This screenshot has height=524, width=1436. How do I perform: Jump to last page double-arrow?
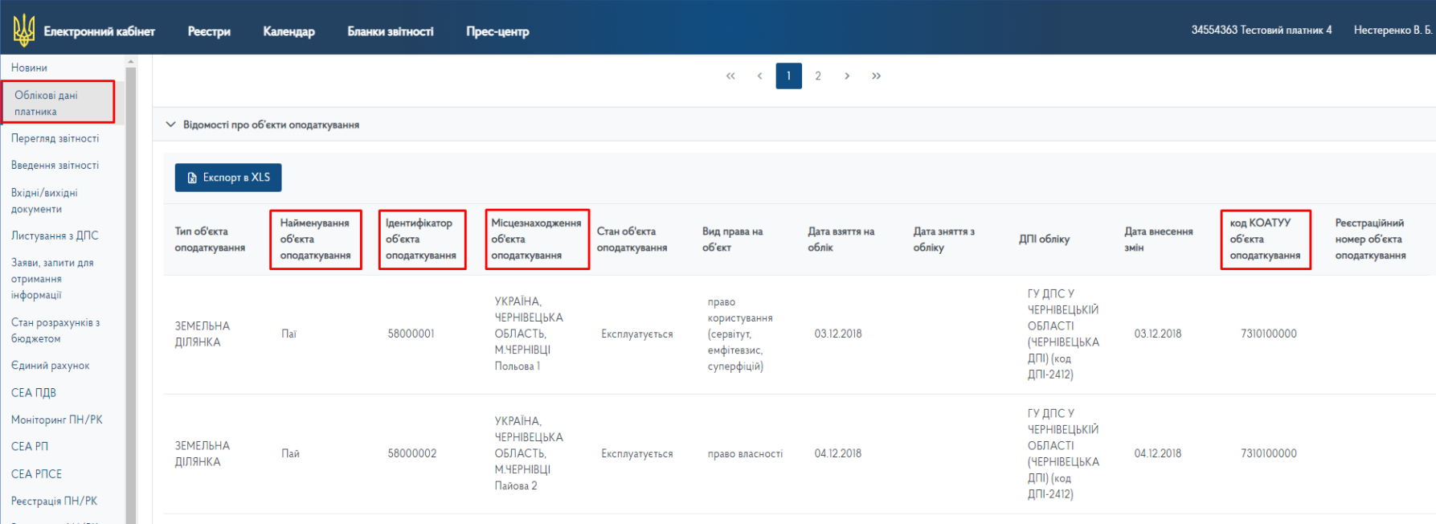(876, 76)
